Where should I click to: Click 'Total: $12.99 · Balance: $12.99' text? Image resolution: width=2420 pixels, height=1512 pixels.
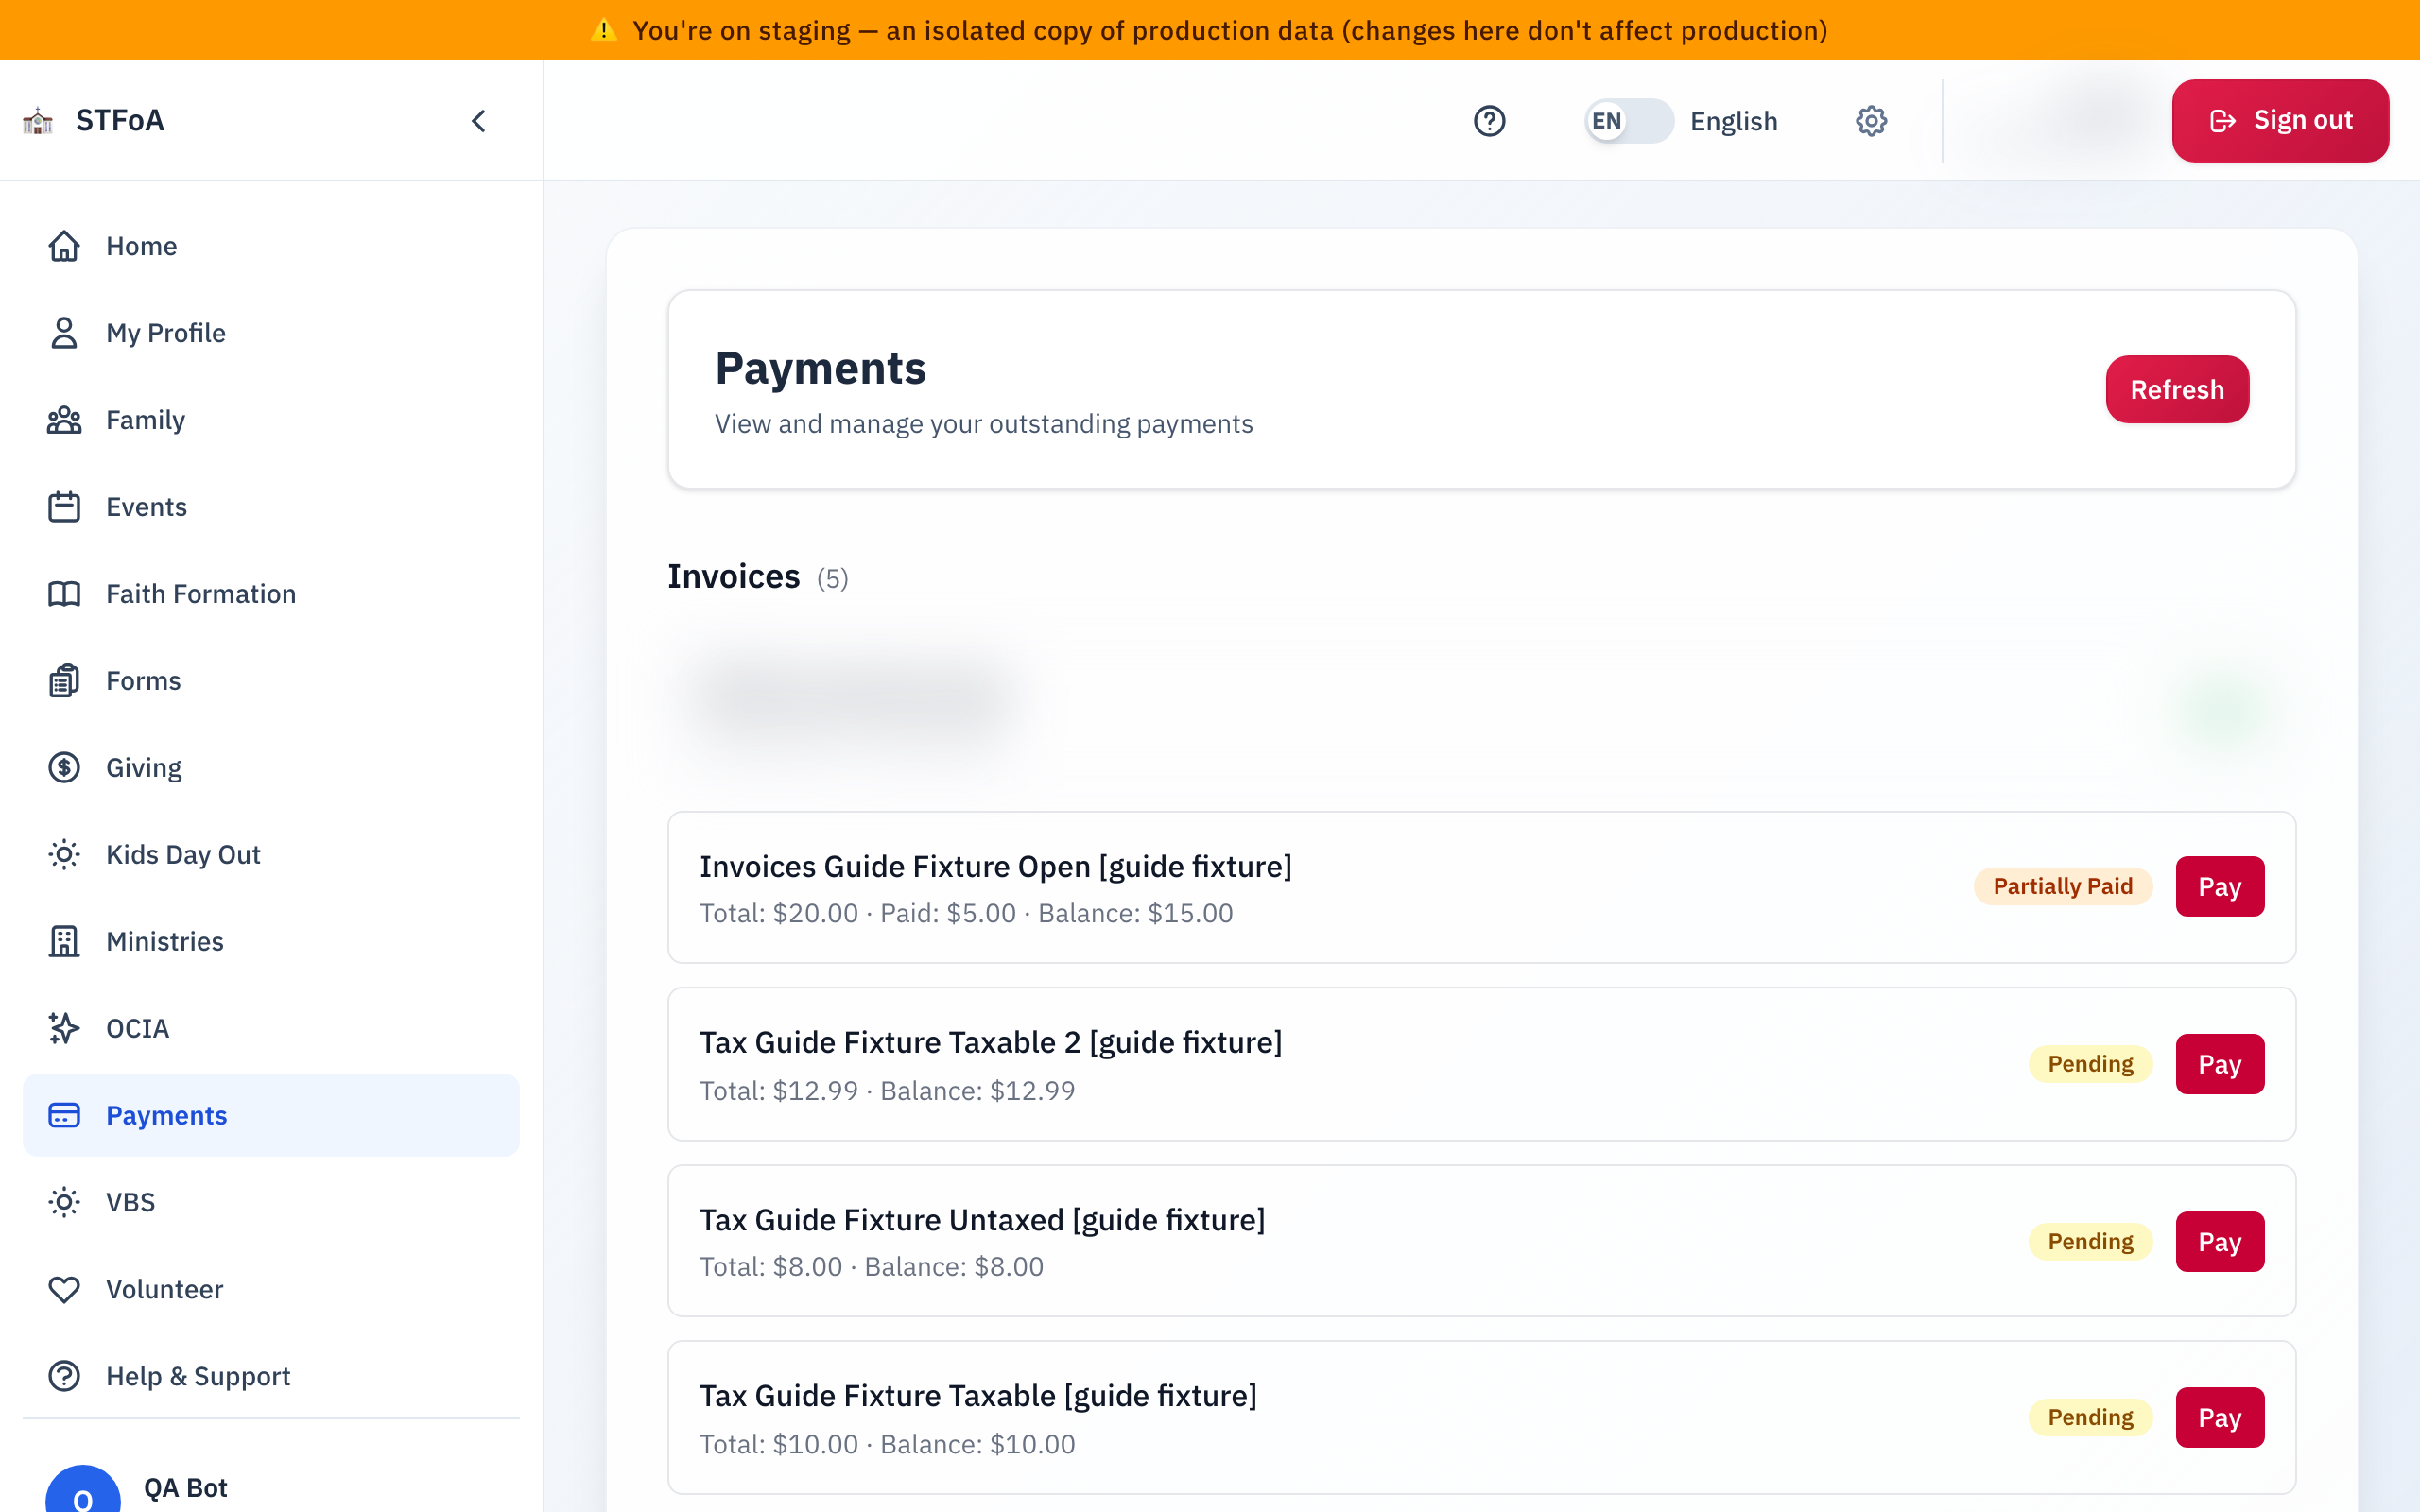tap(887, 1091)
